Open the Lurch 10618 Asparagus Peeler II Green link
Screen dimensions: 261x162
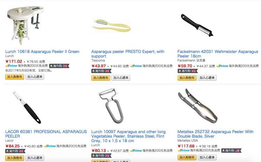42,52
